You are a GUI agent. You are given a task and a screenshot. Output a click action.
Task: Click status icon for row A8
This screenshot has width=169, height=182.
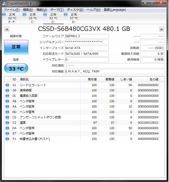7,101
